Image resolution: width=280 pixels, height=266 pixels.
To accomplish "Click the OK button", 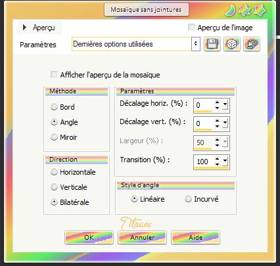I will click(89, 238).
